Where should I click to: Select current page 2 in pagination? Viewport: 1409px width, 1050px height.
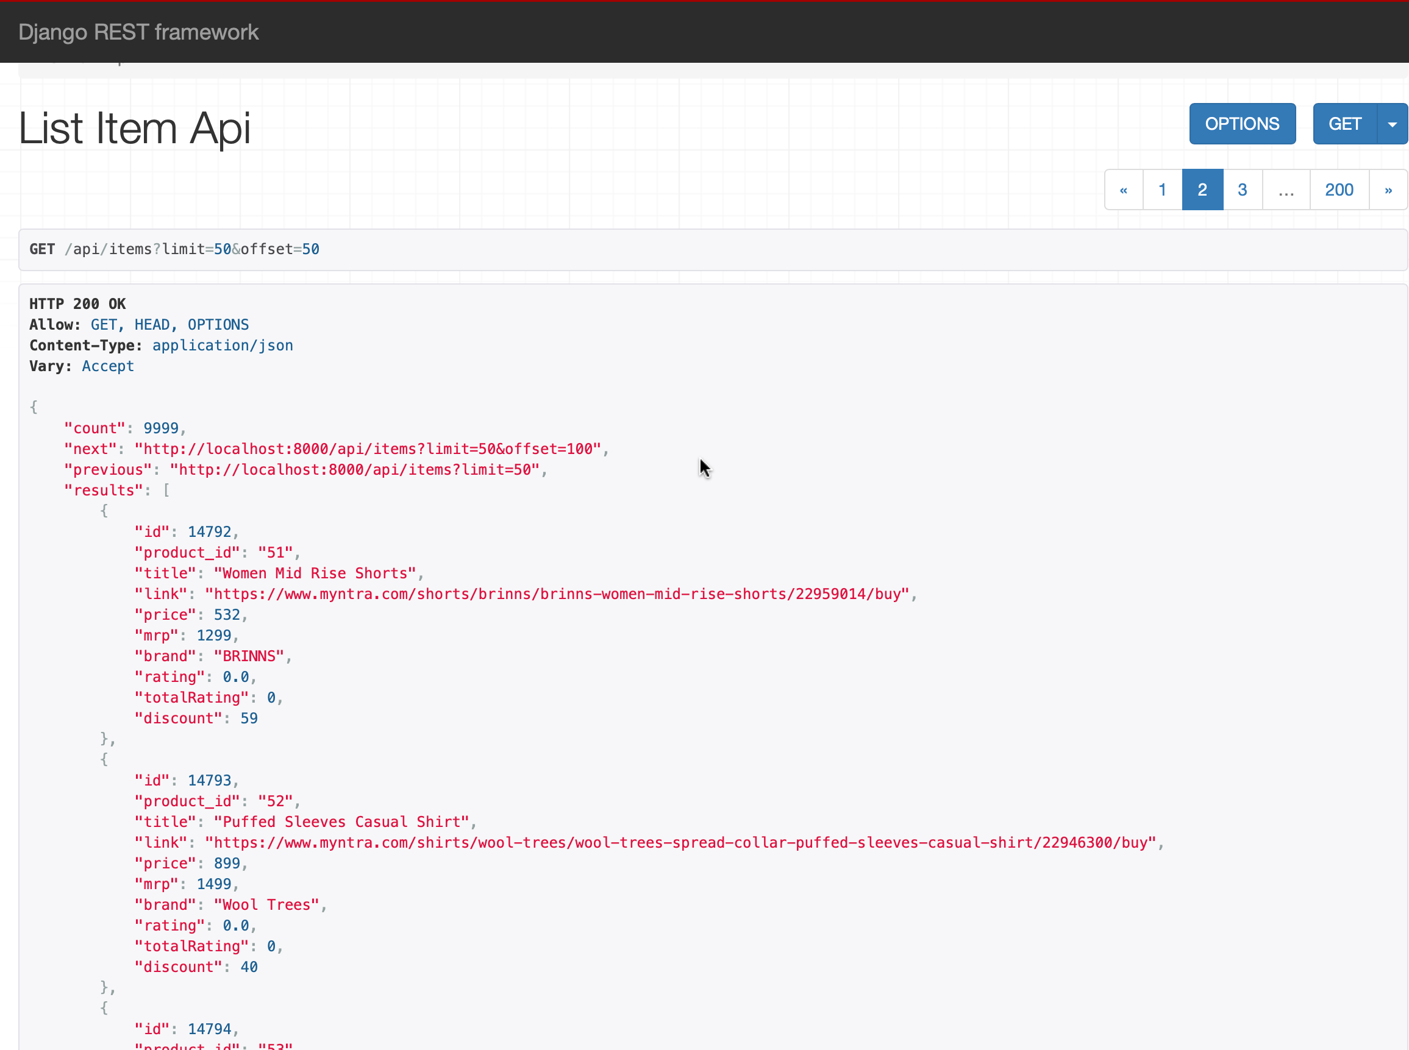(1202, 190)
